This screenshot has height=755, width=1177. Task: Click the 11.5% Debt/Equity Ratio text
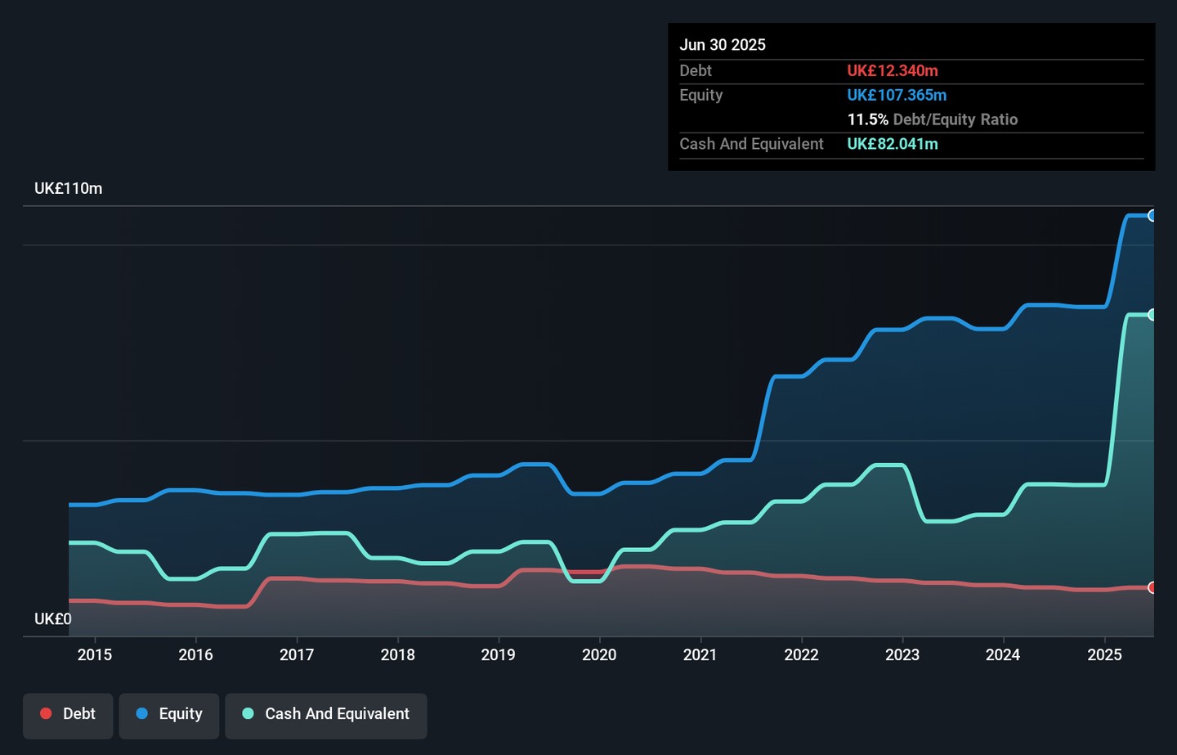(x=932, y=119)
